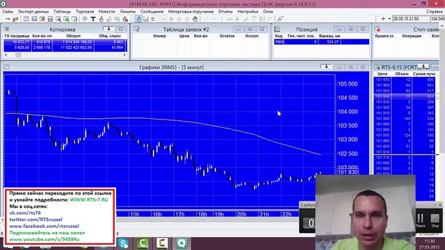Click the pin arrow button in Котировка window
The height and width of the screenshot is (250, 445).
(x=108, y=29)
